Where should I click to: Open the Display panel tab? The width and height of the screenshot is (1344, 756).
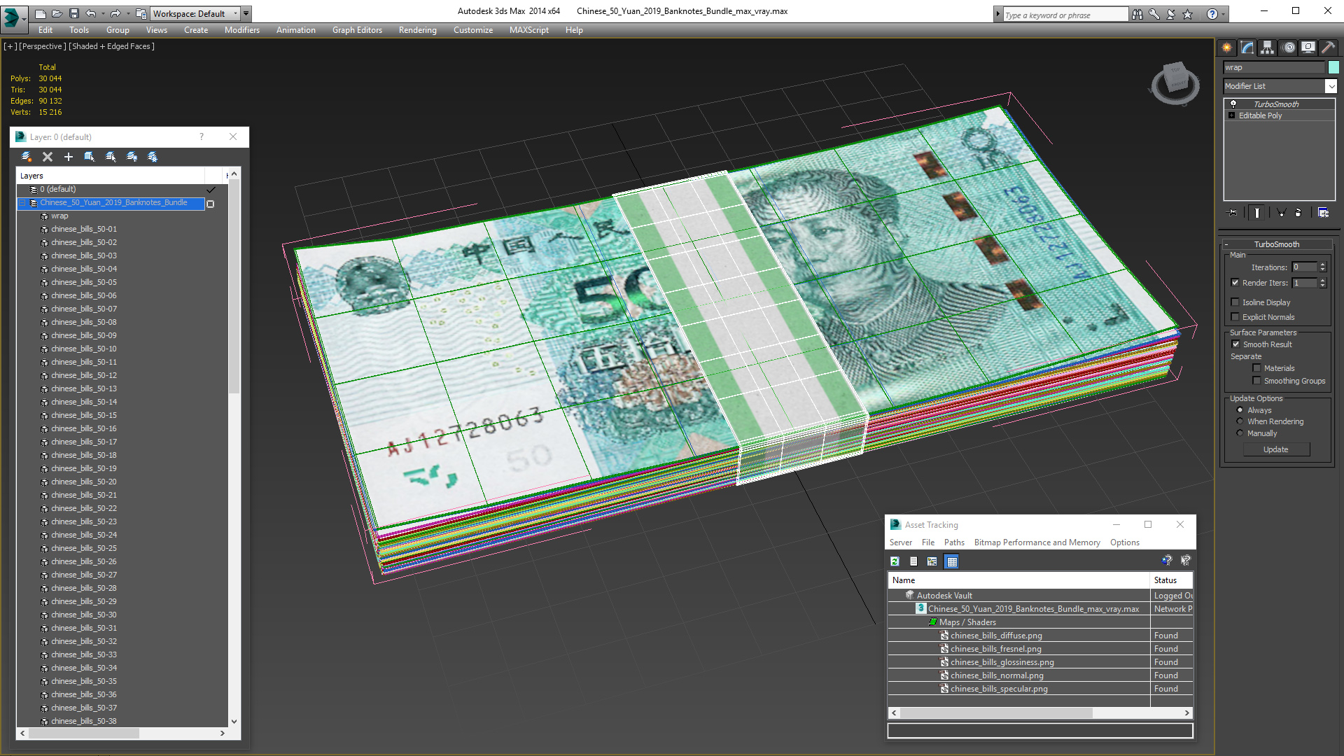pyautogui.click(x=1308, y=48)
